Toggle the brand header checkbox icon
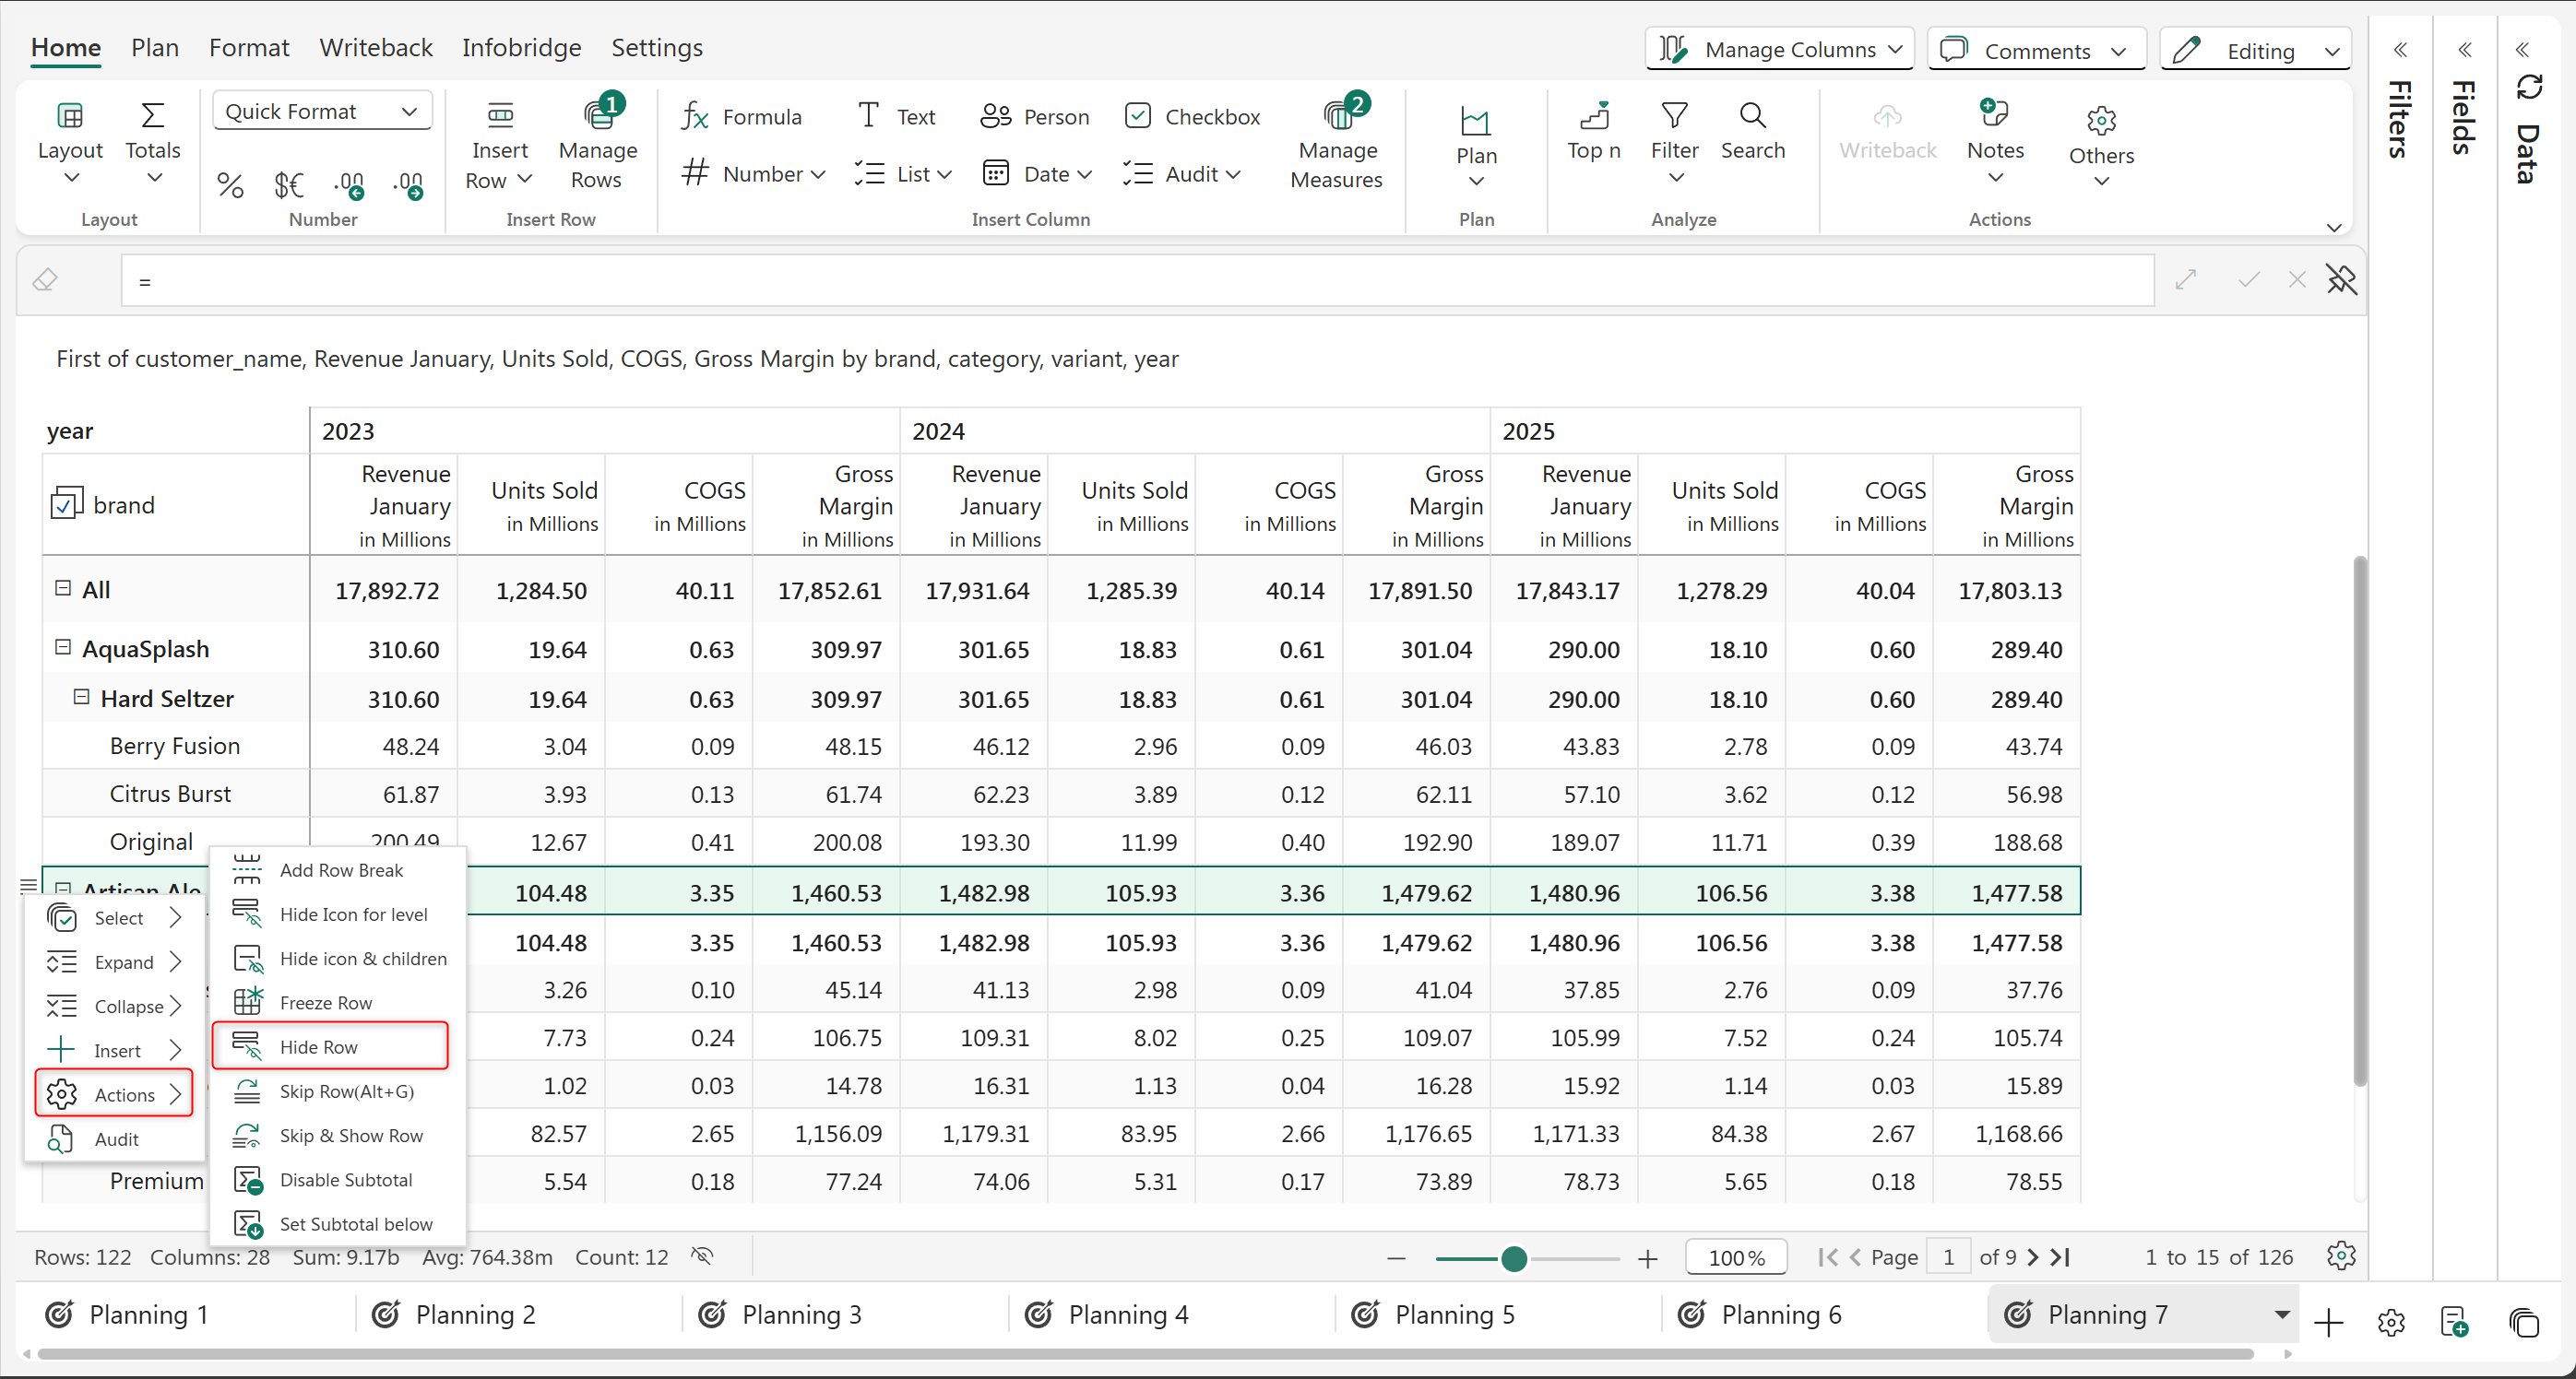 coord(66,503)
